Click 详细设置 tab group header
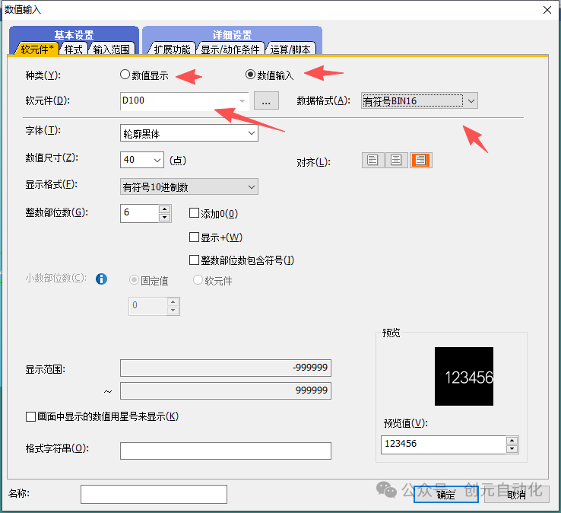The height and width of the screenshot is (513, 561). click(232, 35)
